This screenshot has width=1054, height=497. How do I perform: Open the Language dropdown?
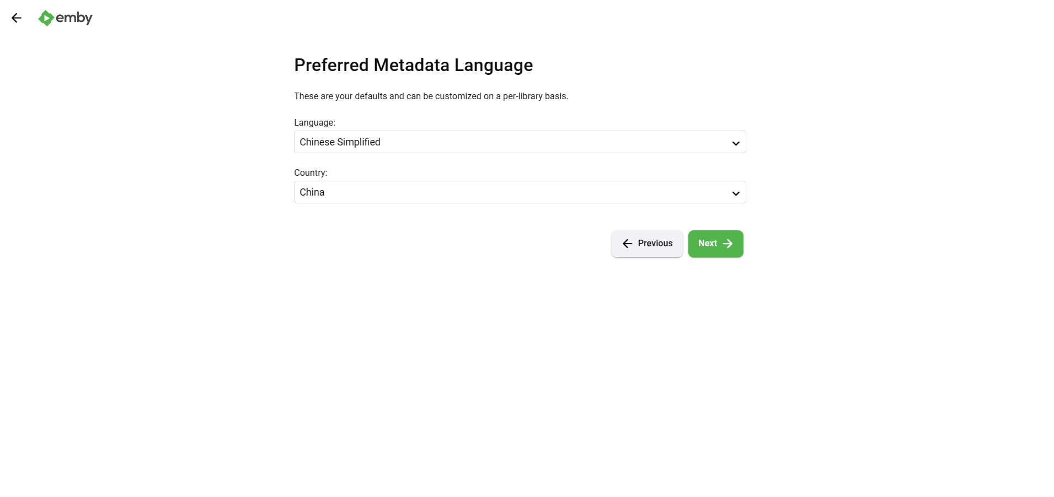520,142
